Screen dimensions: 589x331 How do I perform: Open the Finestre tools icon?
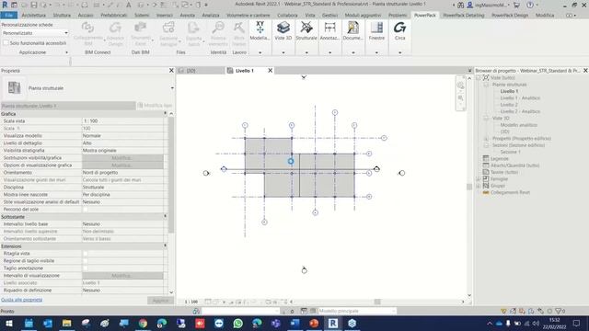(x=376, y=30)
